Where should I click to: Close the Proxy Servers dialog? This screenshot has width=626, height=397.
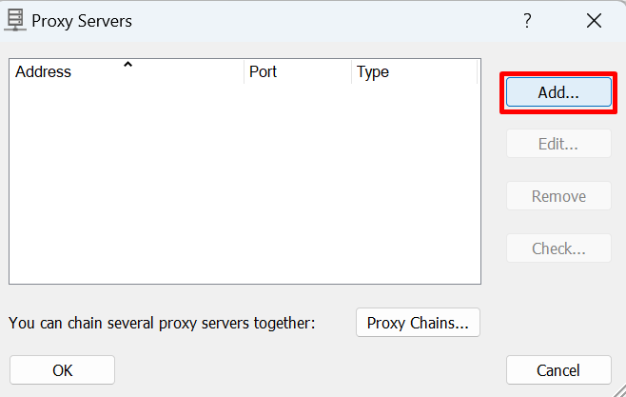pyautogui.click(x=594, y=20)
